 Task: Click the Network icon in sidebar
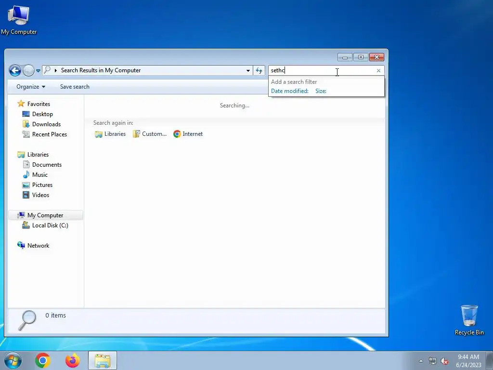21,245
